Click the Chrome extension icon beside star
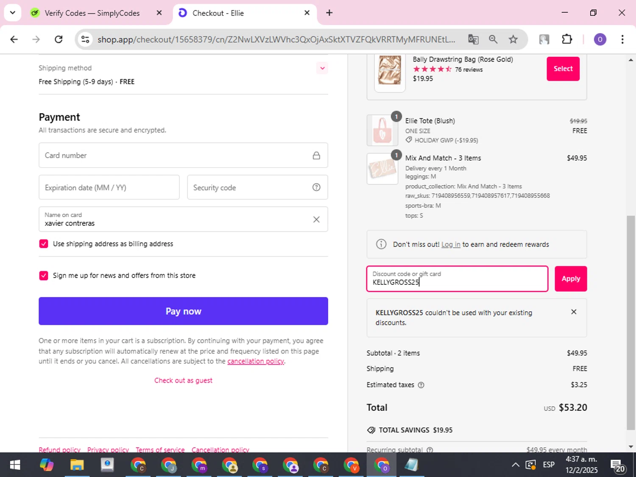 544,39
